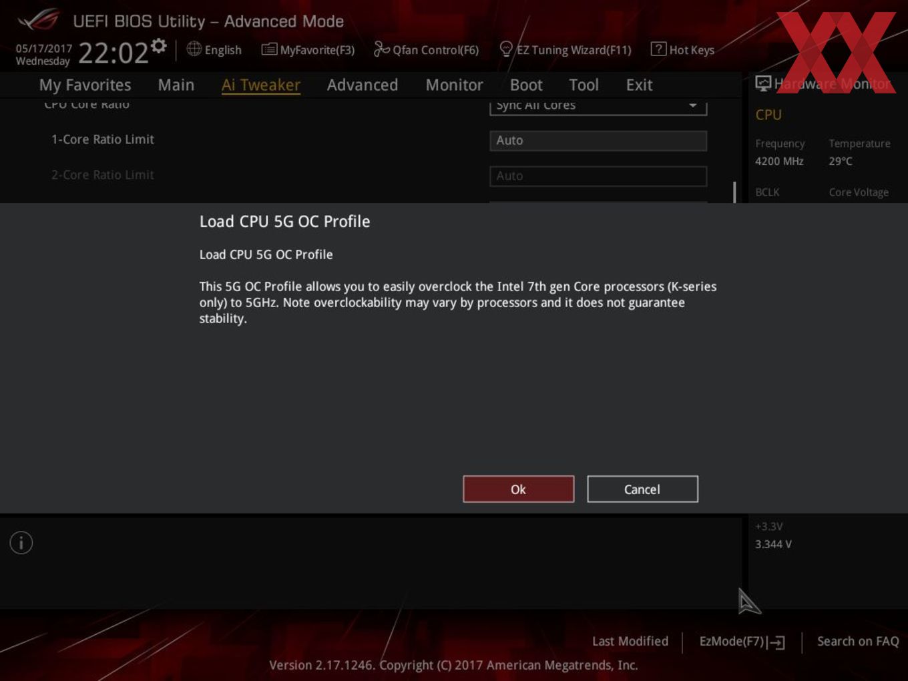Screen dimensions: 908x681
Task: Click the 29°C temperature value
Action: click(x=841, y=161)
